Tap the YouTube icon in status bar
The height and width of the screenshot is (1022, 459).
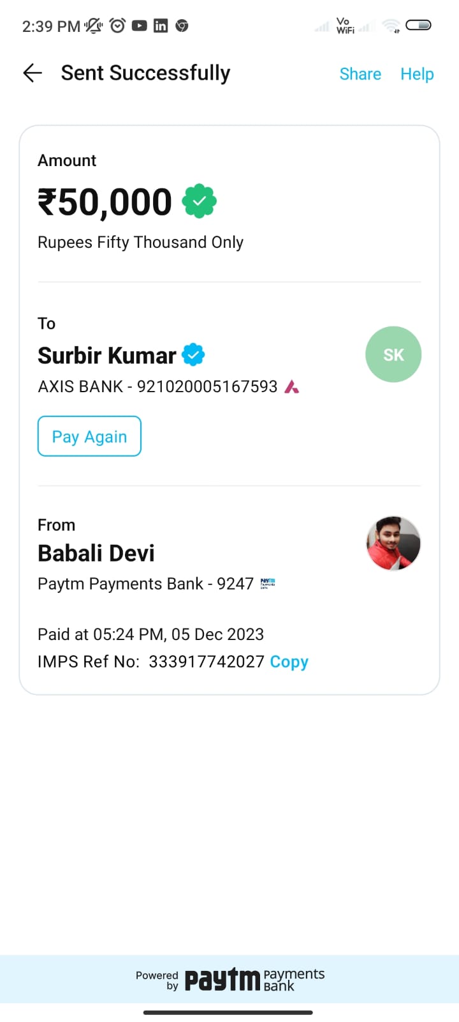139,26
